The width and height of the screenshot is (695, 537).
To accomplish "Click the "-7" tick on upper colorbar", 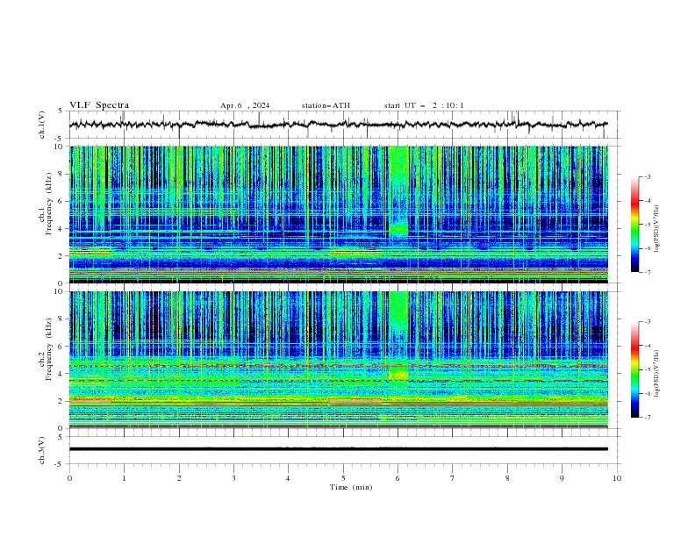I will 648,272.
